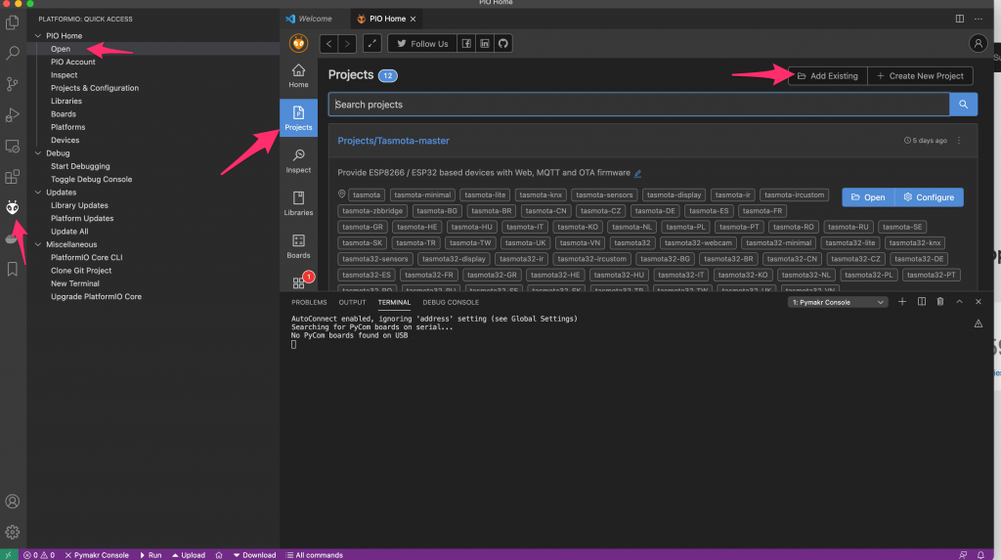Click All commands in status bar

[x=314, y=555]
